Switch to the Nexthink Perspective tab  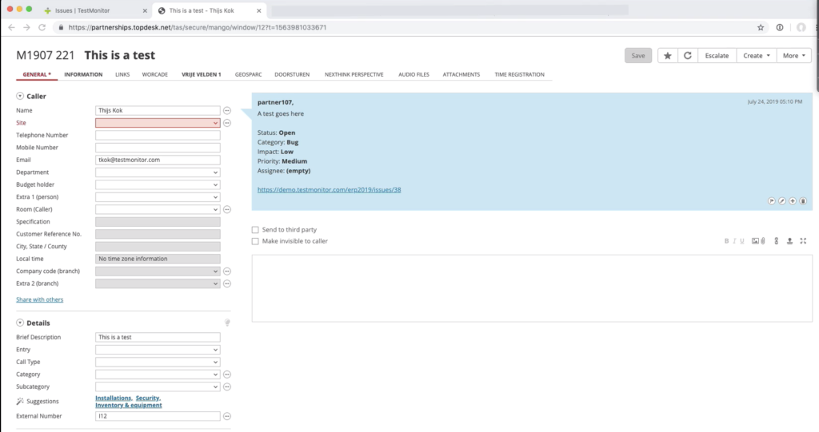354,74
